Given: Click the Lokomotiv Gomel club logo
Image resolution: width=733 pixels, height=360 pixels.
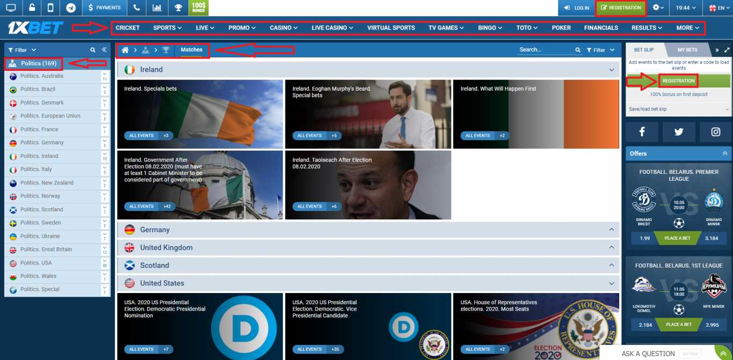Looking at the screenshot, I should click(644, 286).
